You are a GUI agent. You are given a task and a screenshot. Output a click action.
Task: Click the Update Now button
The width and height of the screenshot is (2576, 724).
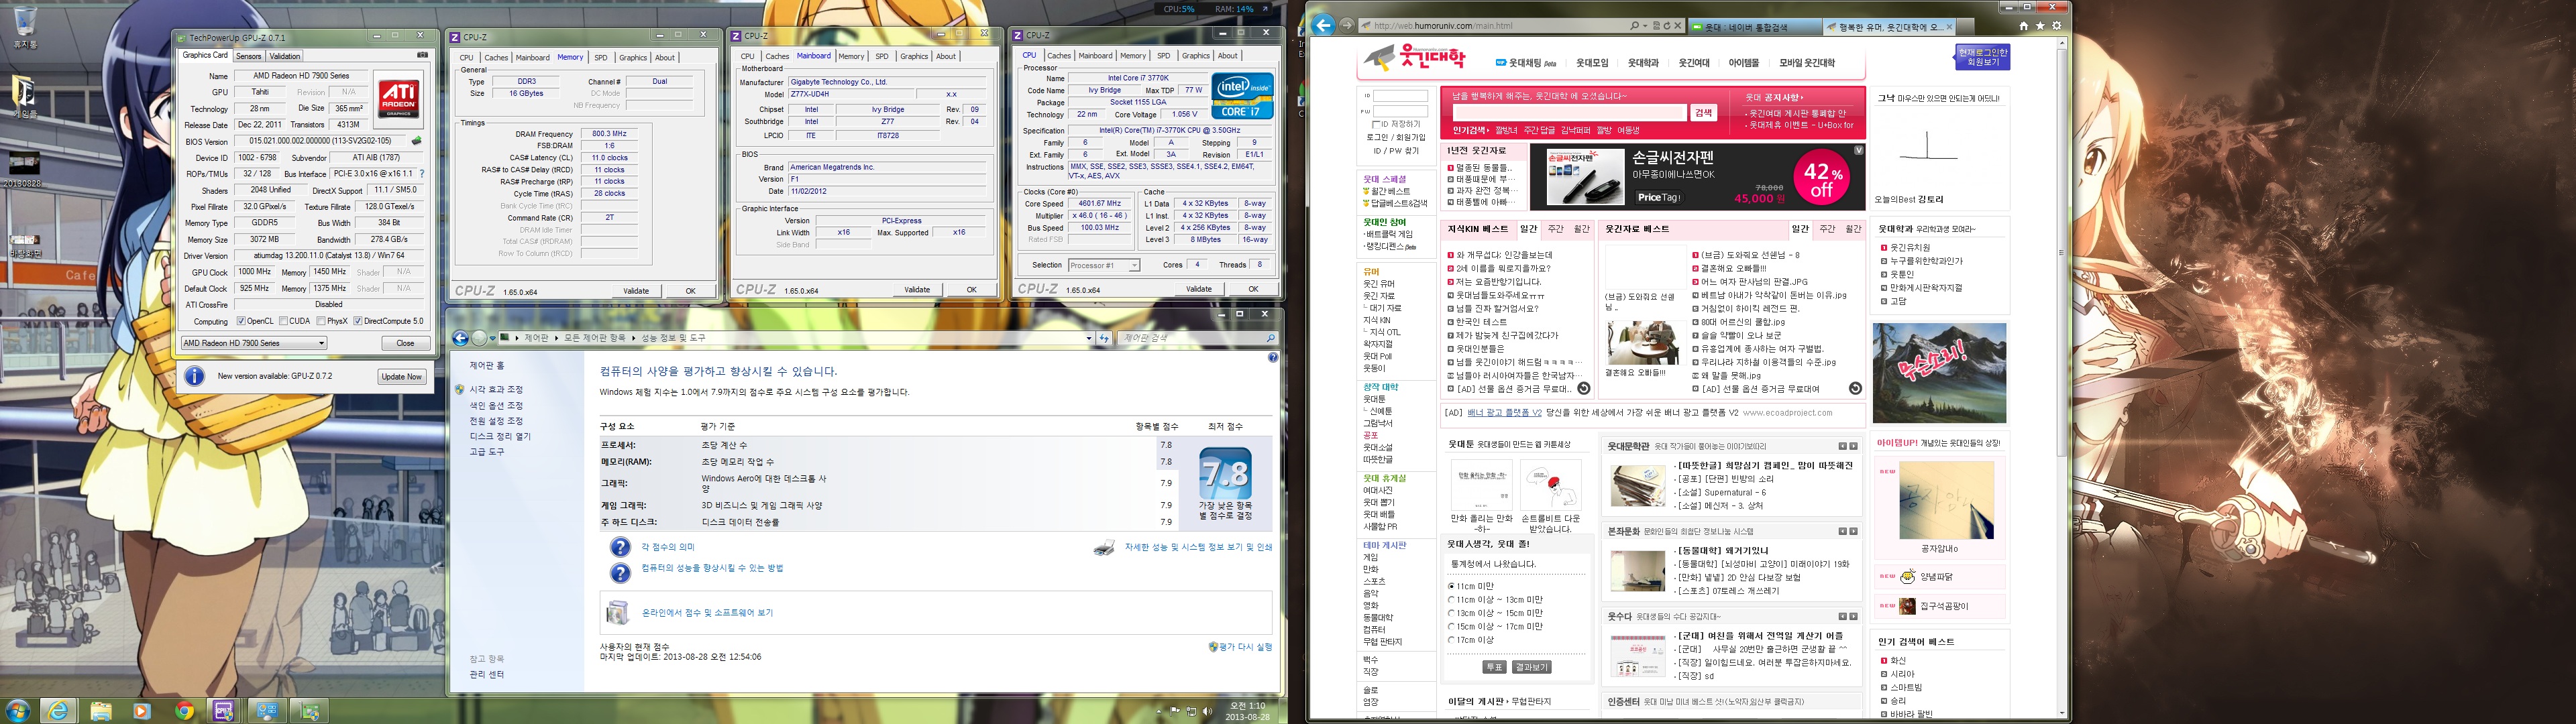[x=401, y=376]
